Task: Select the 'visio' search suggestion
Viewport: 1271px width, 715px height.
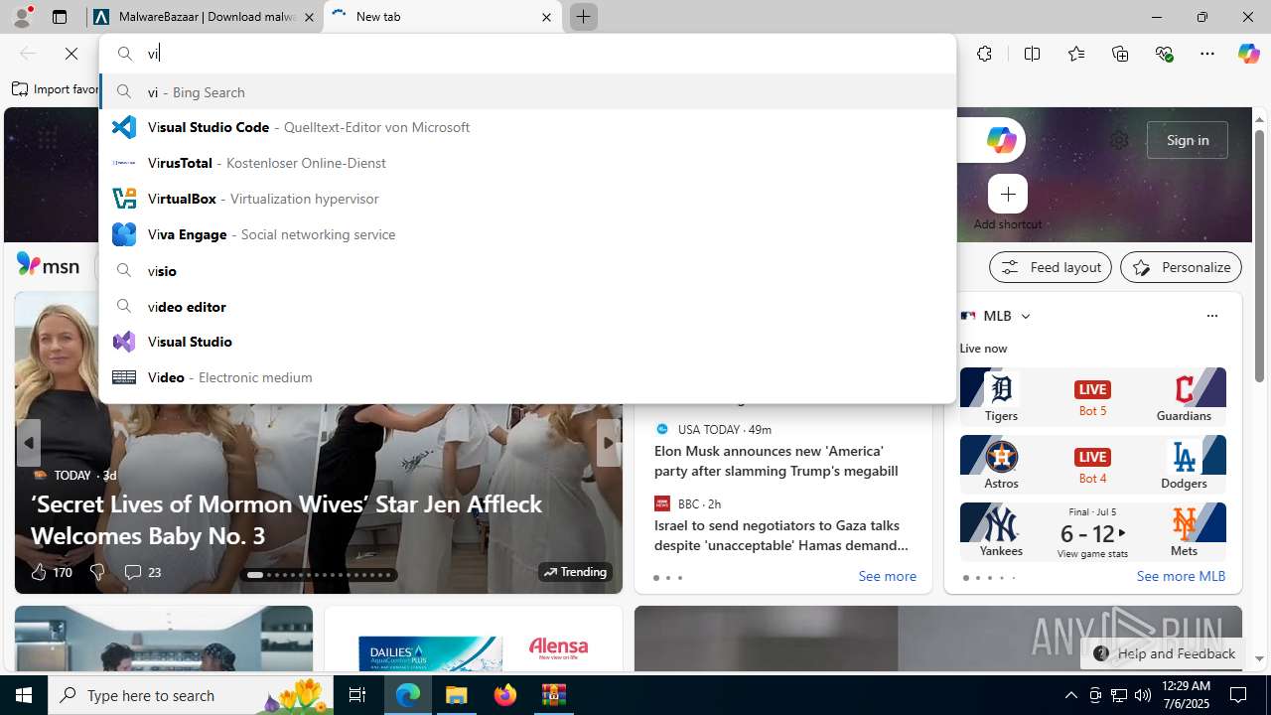Action: (527, 270)
